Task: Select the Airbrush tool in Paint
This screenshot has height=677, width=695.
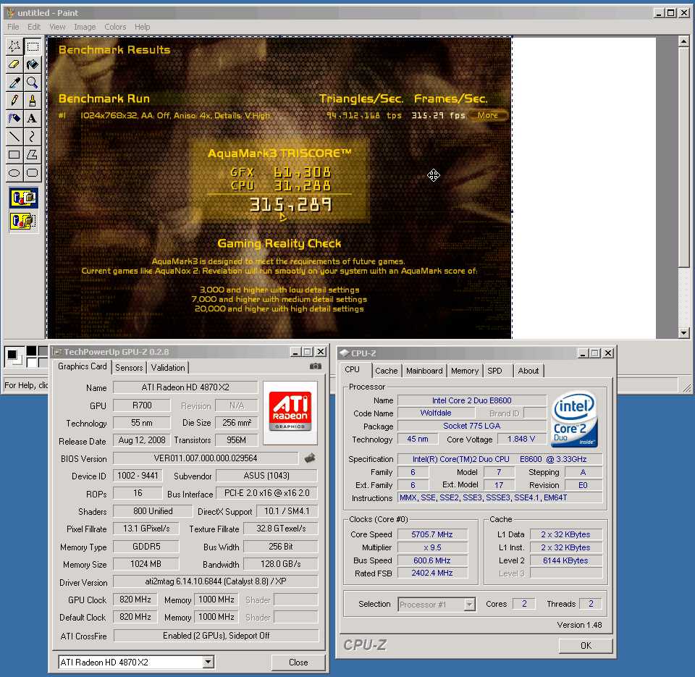Action: (14, 119)
